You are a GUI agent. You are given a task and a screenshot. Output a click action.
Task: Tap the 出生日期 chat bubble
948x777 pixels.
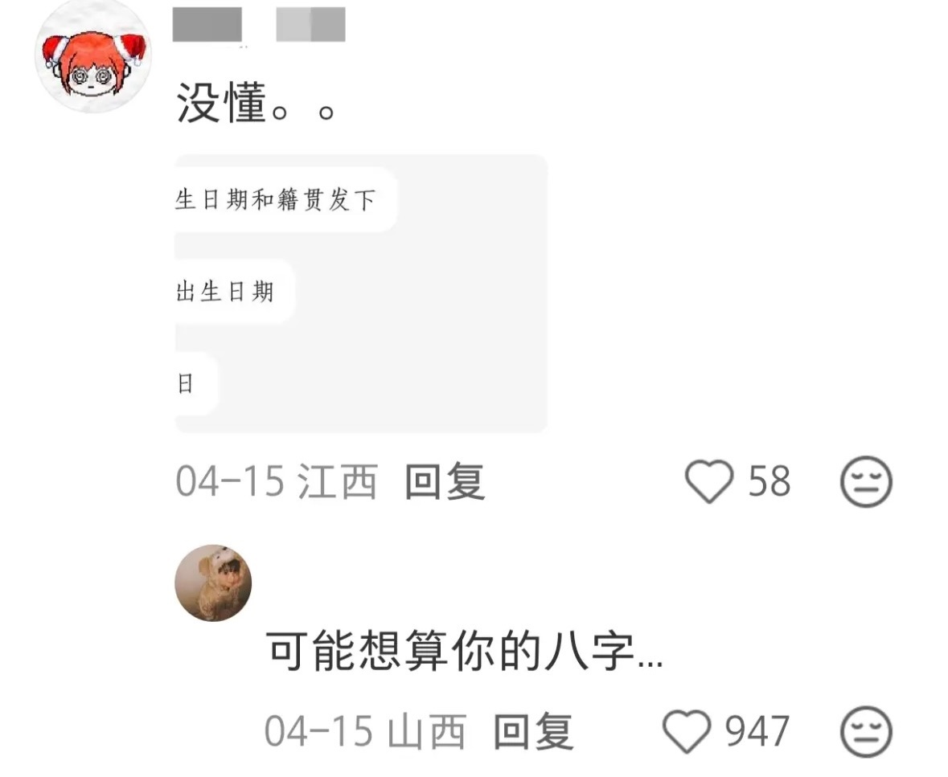click(235, 292)
